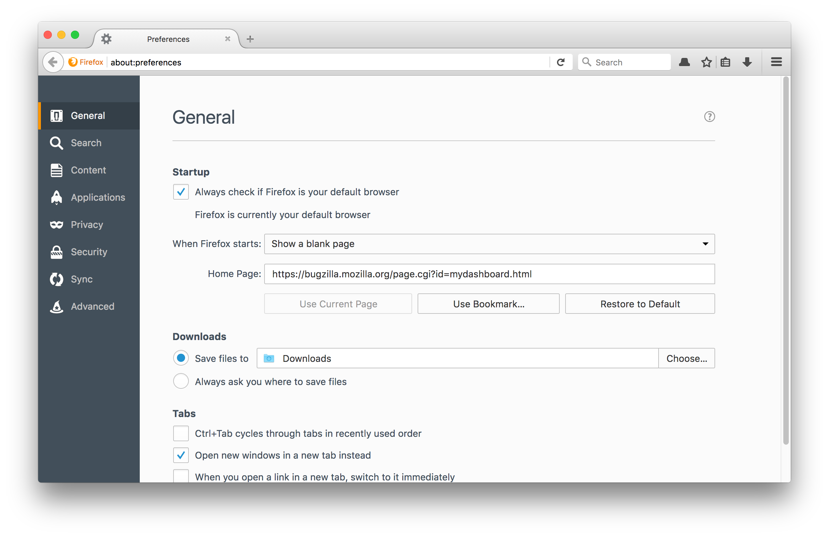Screen dimensions: 829x537
Task: Open the Downloads panel in the toolbar
Action: coord(747,62)
